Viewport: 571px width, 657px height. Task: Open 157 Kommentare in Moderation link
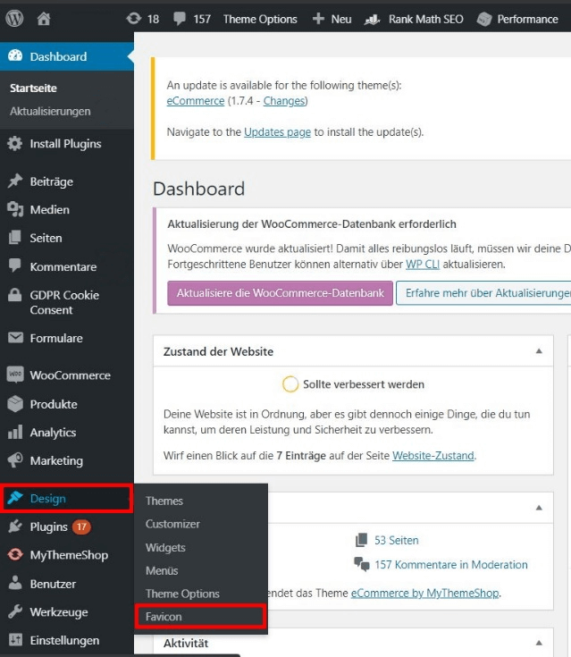point(450,564)
